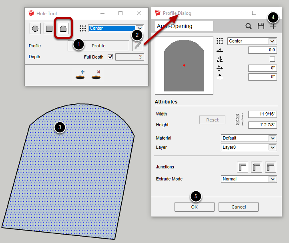The height and width of the screenshot is (243, 289).
Task: Select the rectangle hole shape icon
Action: 49,28
